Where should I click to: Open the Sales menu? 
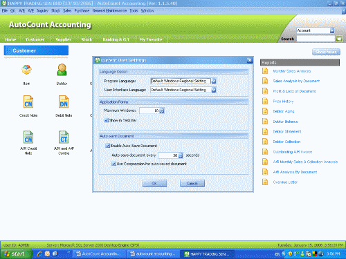67,10
